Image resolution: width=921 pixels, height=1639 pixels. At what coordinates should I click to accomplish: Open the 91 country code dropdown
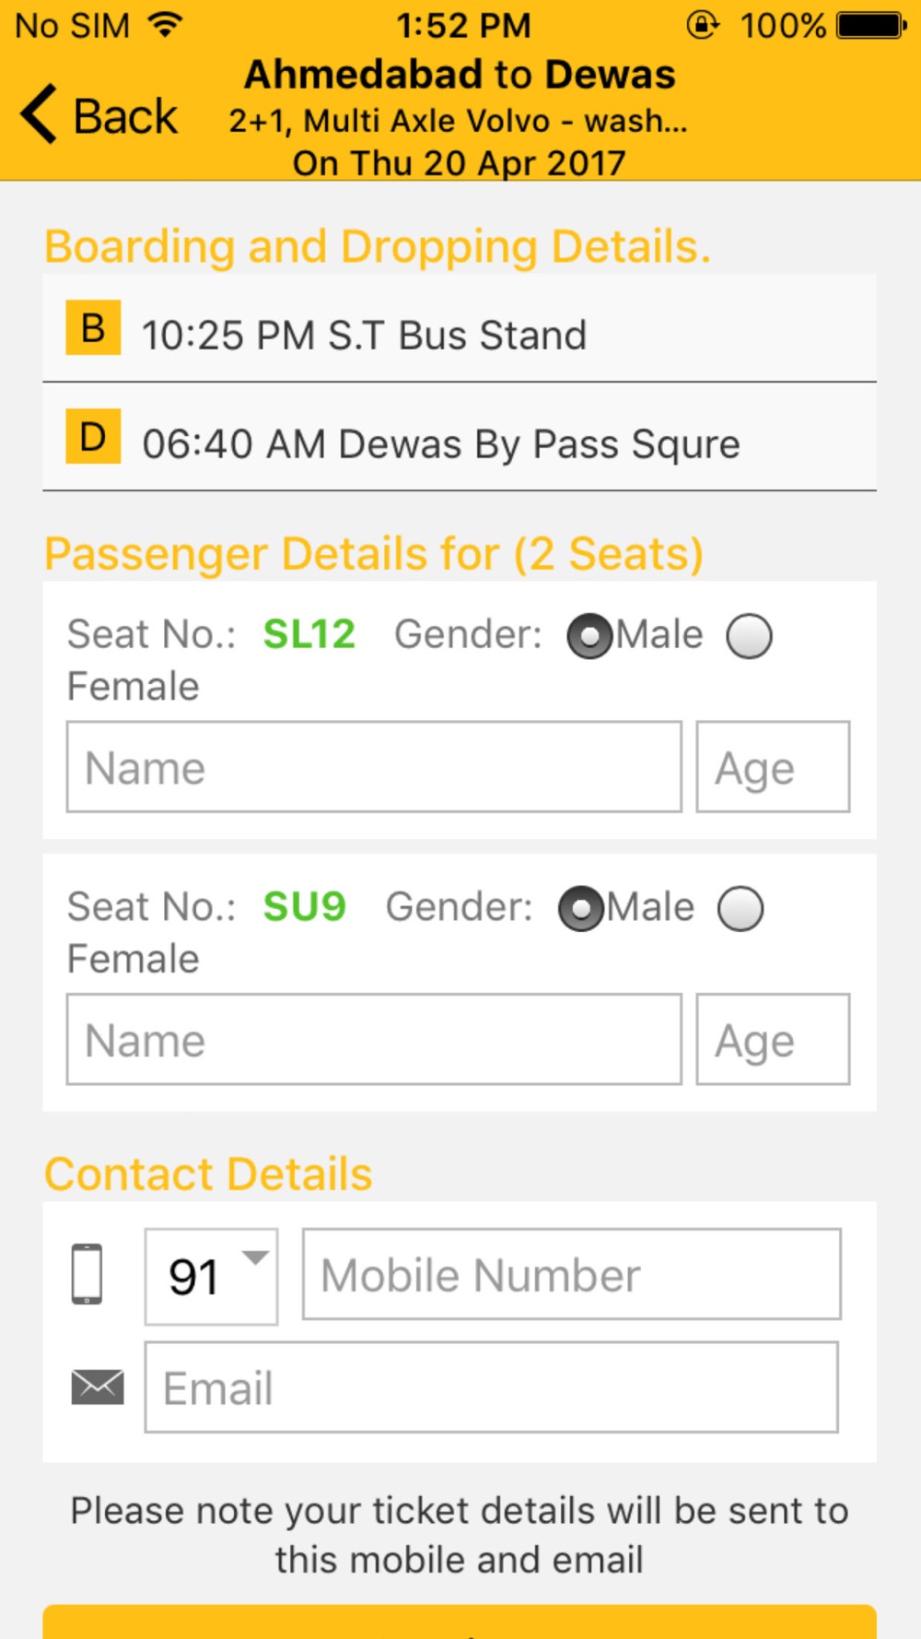tap(211, 1277)
